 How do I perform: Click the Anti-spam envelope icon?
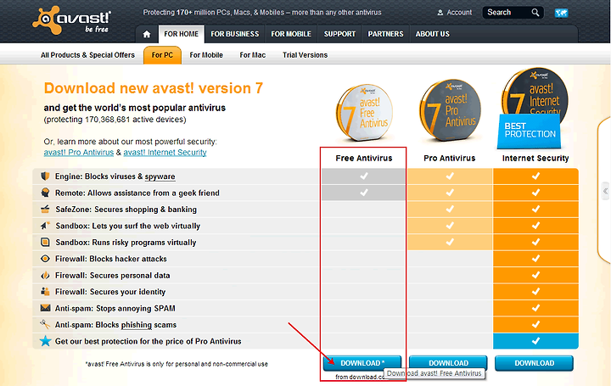coord(45,308)
